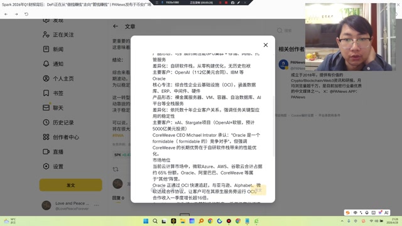The width and height of the screenshot is (402, 226).
Task: Open 聊天 envelope in the sidebar
Action: [x=53, y=108]
